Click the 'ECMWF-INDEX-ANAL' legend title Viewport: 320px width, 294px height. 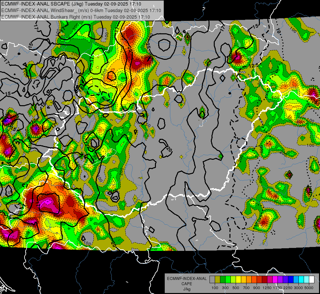187,279
